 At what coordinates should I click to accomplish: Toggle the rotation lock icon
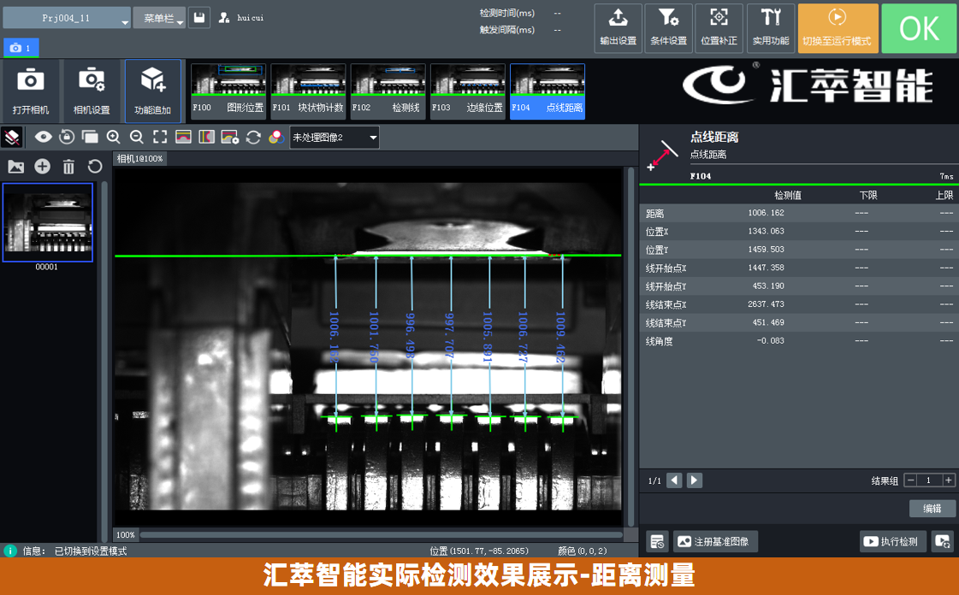(x=68, y=137)
